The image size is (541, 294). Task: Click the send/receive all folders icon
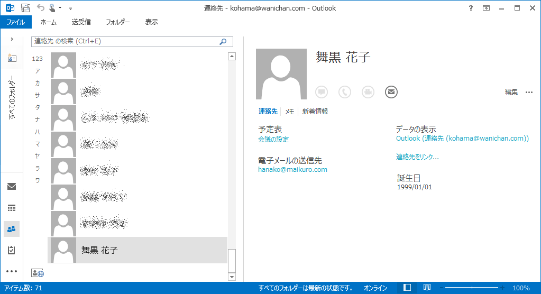click(25, 8)
